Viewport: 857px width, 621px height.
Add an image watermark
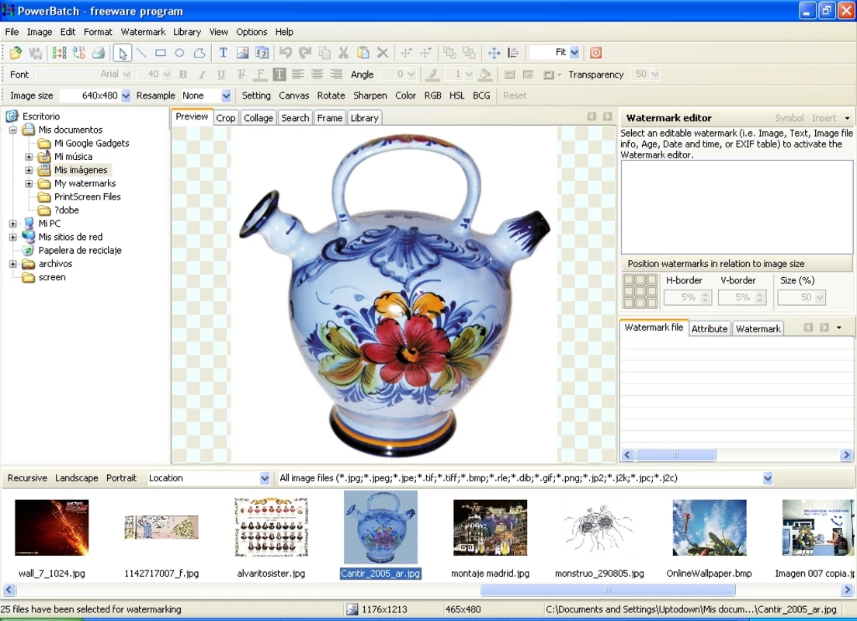coord(243,53)
